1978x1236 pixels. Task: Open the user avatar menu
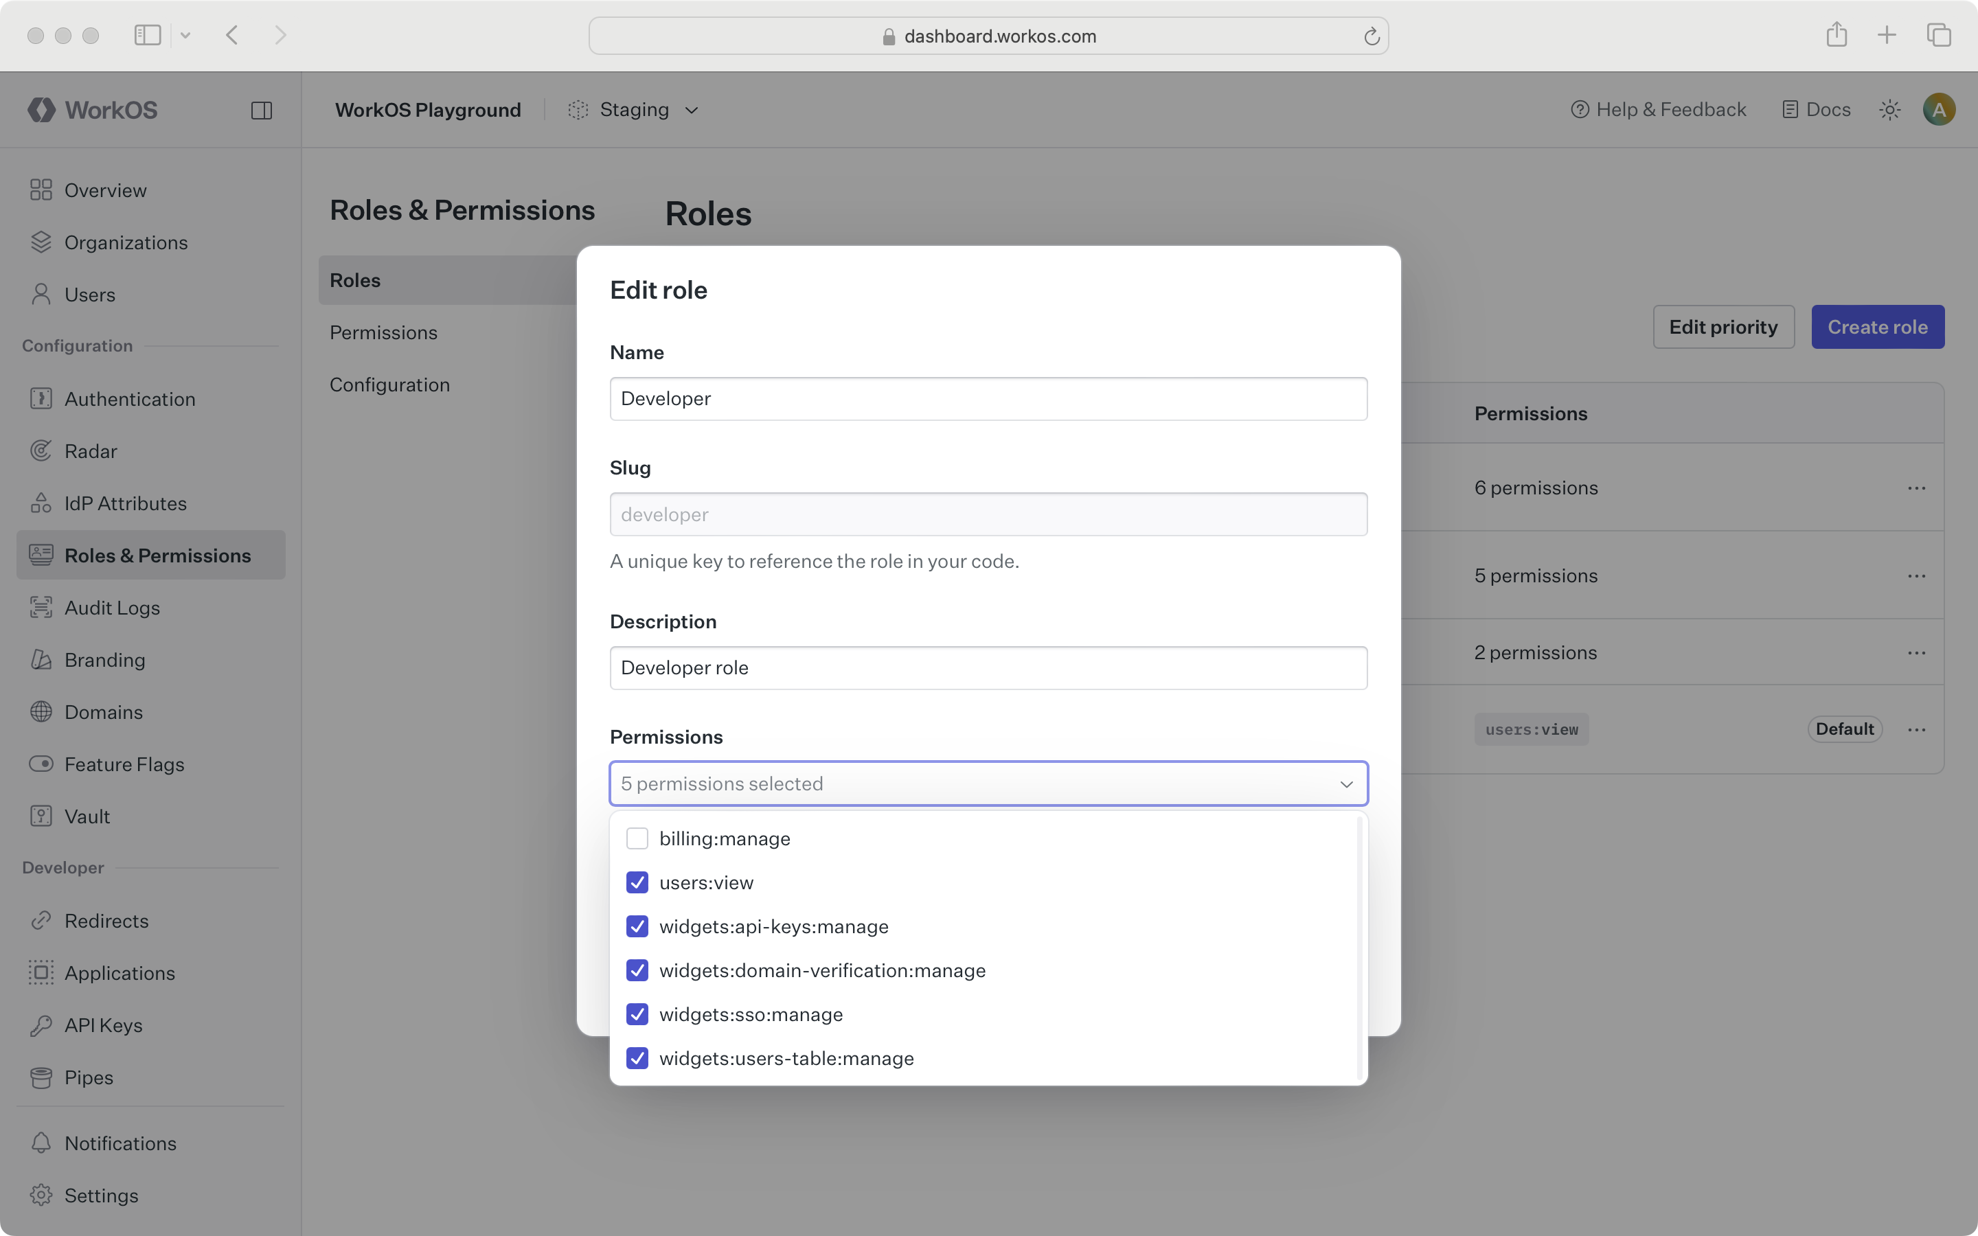pyautogui.click(x=1939, y=108)
